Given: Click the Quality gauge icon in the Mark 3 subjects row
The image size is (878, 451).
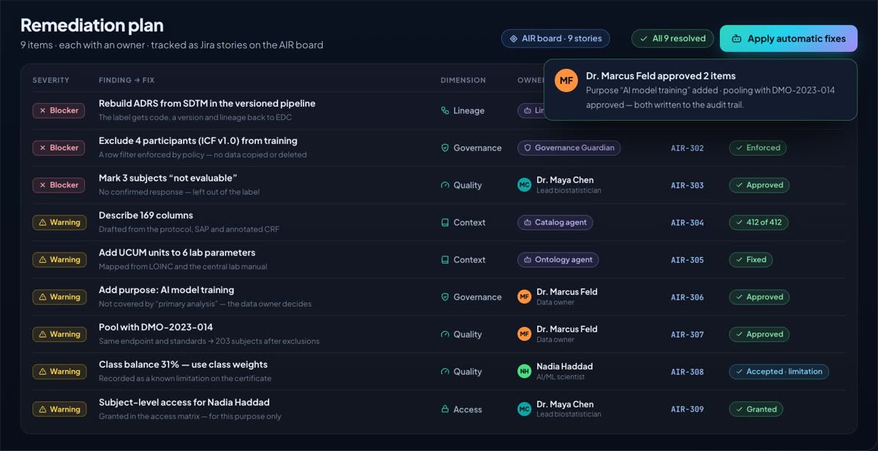Looking at the screenshot, I should (x=445, y=185).
